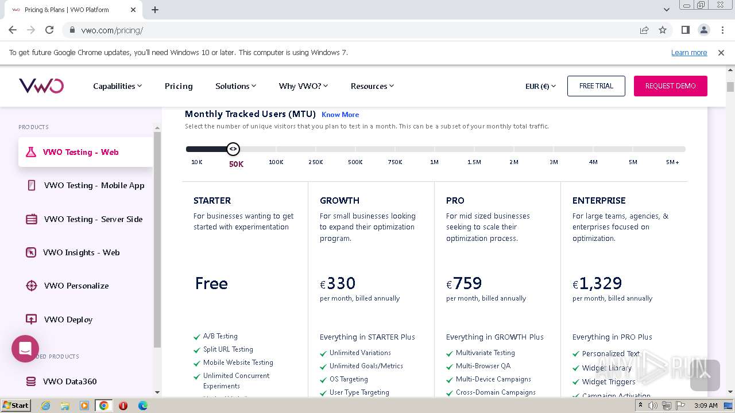Click the REQUEST DEMO button
735x413 pixels.
click(x=670, y=86)
